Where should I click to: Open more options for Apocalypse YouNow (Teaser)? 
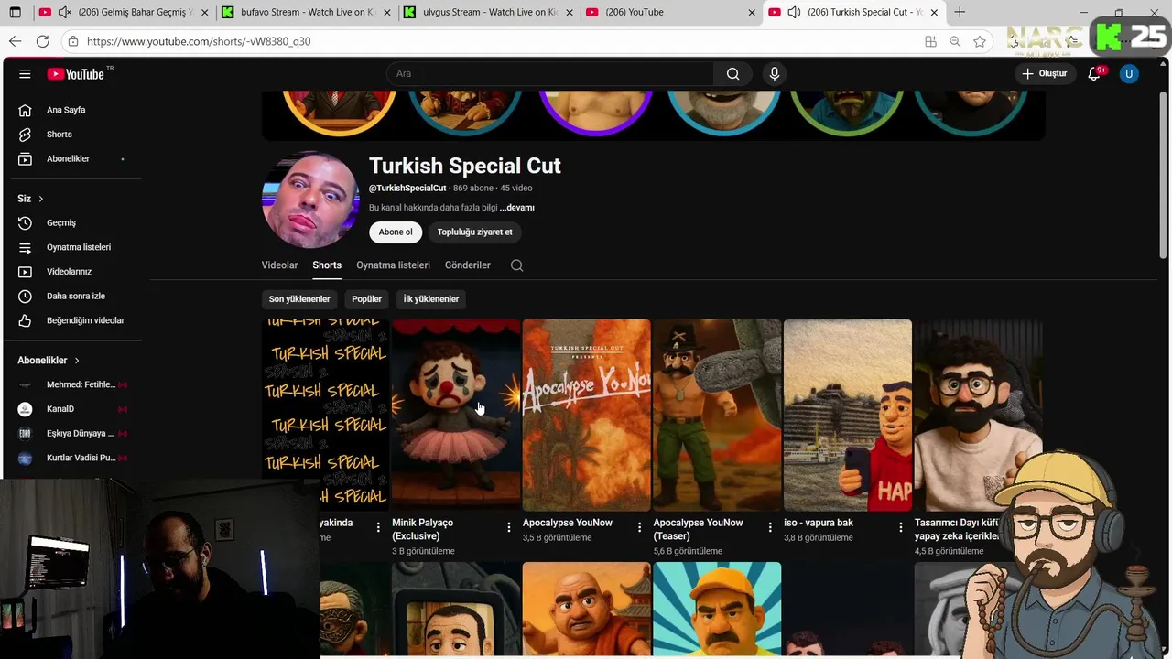coord(770,527)
